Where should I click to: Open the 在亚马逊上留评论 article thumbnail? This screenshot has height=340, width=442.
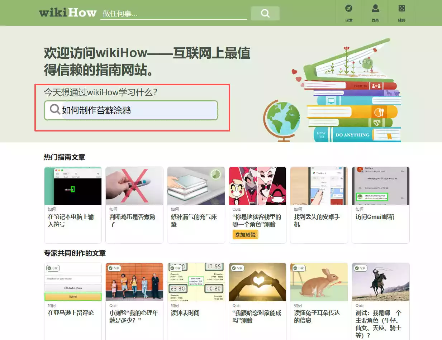[73, 282]
